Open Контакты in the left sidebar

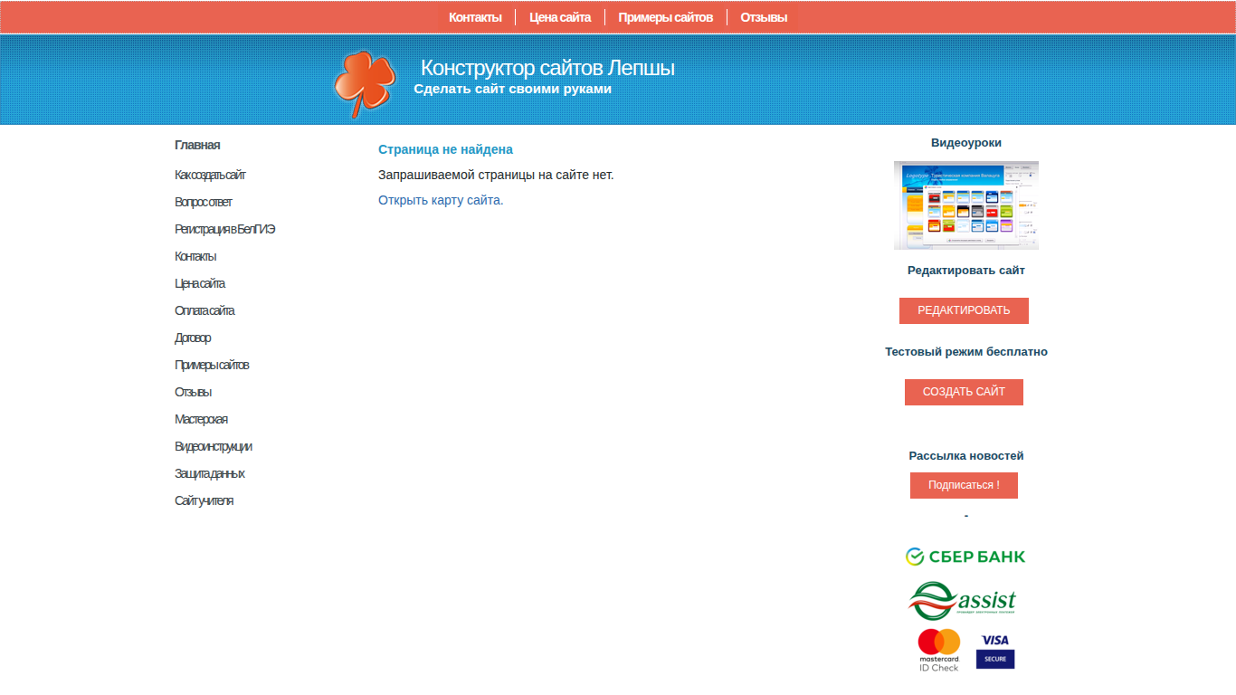[195, 256]
